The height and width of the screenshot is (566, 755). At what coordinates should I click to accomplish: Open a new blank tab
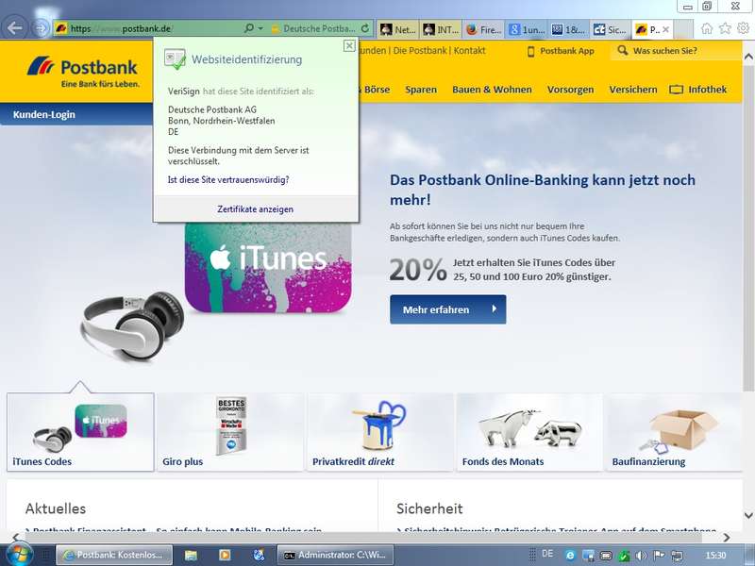(682, 29)
